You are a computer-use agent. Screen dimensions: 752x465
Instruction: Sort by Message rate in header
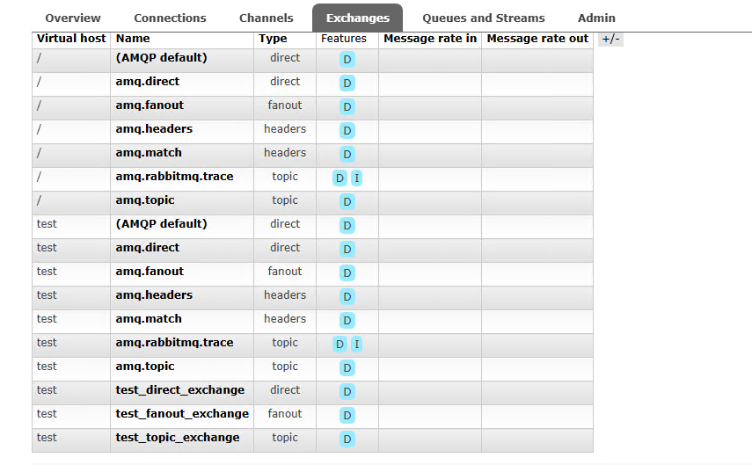(x=430, y=39)
